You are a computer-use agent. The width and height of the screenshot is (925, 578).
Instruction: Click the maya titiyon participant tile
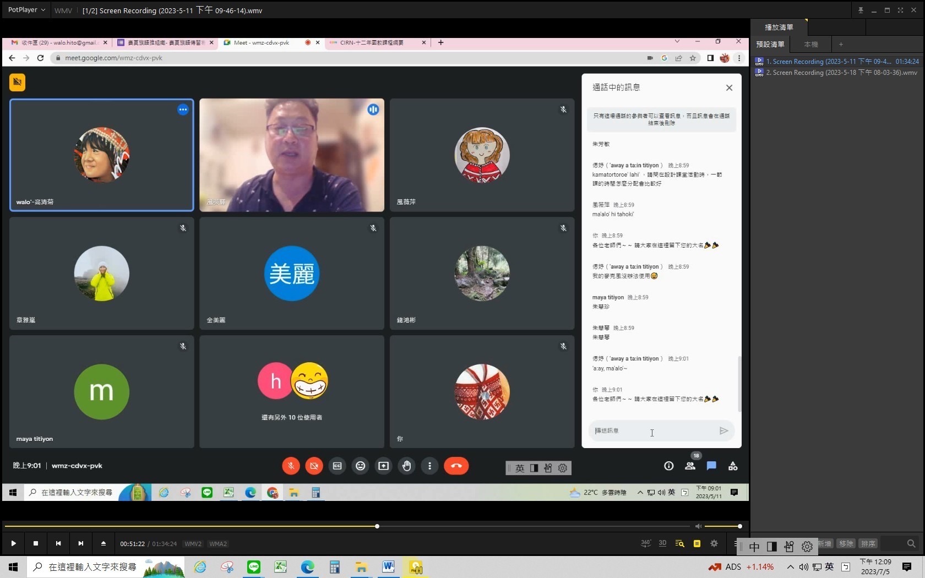[102, 391]
